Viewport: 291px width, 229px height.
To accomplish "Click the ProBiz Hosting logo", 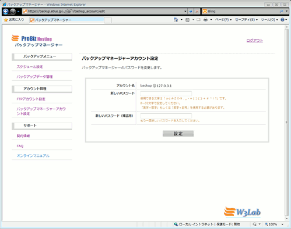I will coord(31,38).
